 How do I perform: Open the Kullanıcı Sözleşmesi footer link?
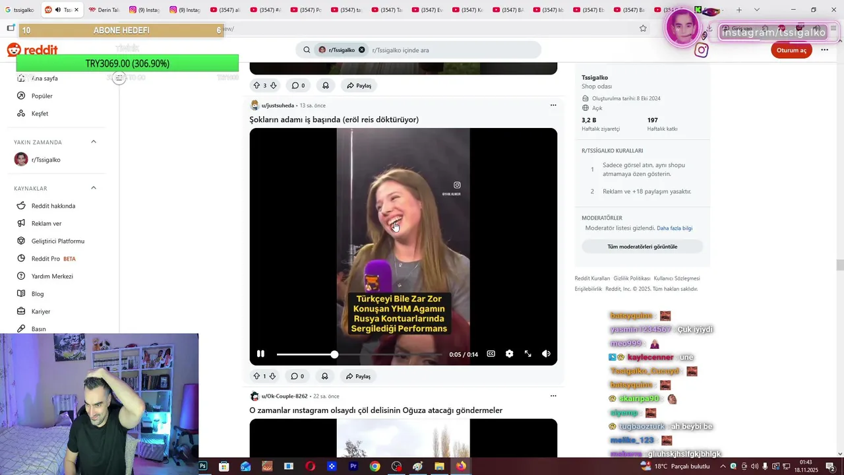(x=677, y=278)
